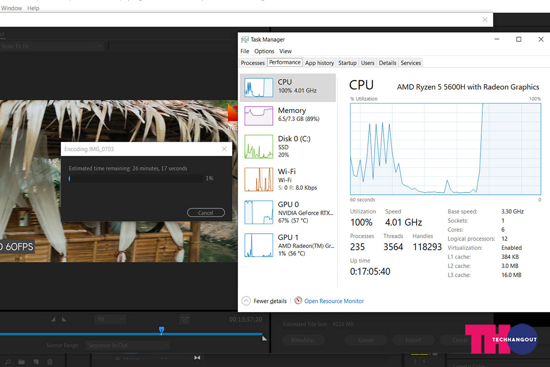Click the Set In Point triangle in export preview
Screen dimensions: 550x367
[53, 319]
